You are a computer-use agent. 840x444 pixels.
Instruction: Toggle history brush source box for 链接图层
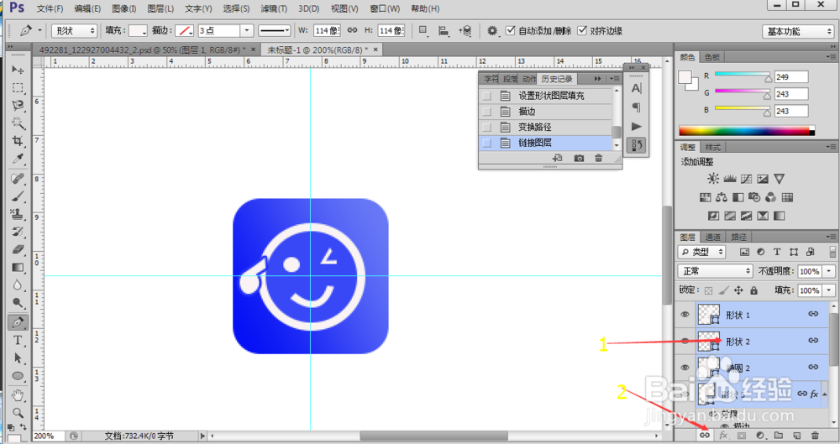(x=486, y=143)
